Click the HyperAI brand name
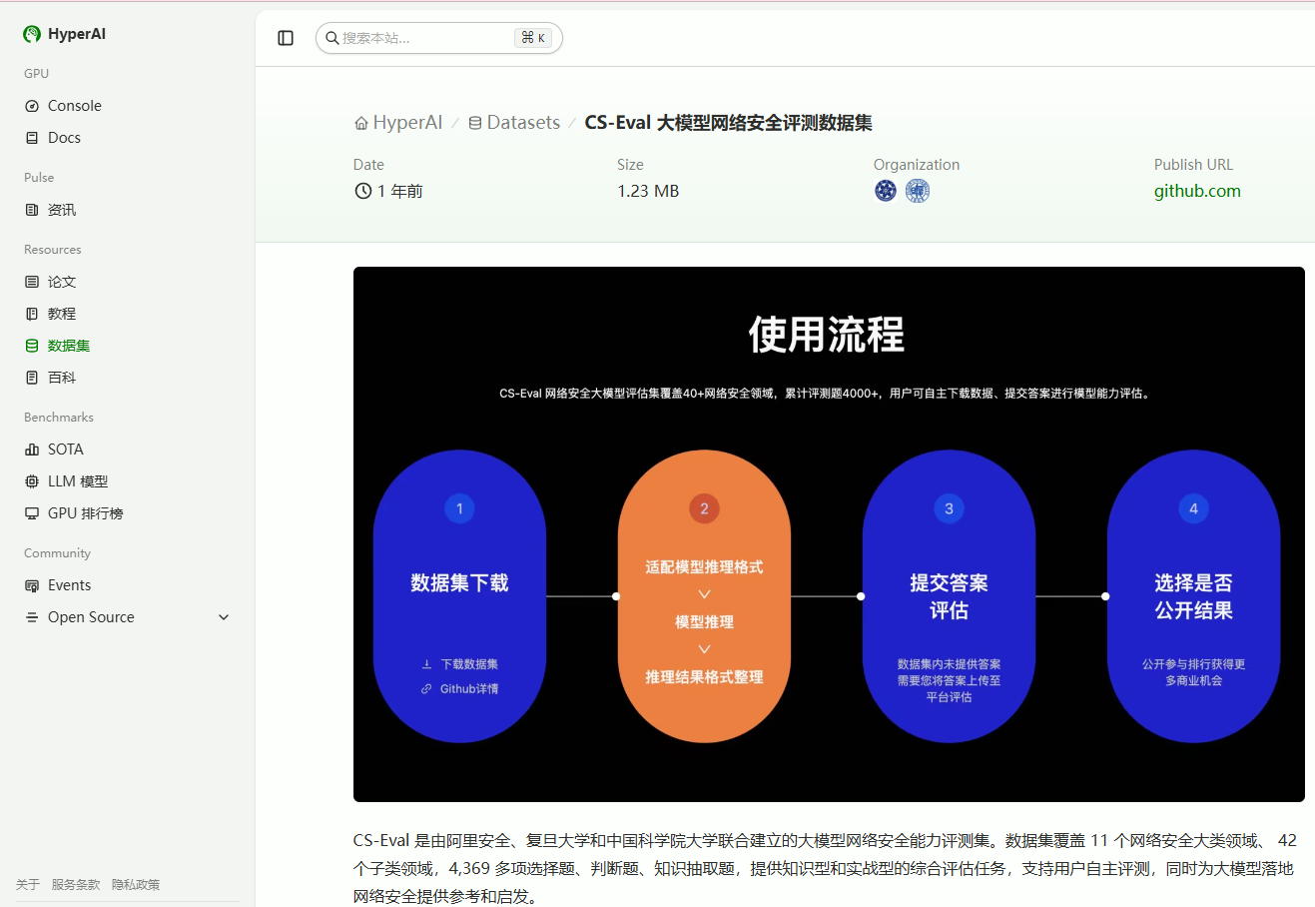 point(77,34)
